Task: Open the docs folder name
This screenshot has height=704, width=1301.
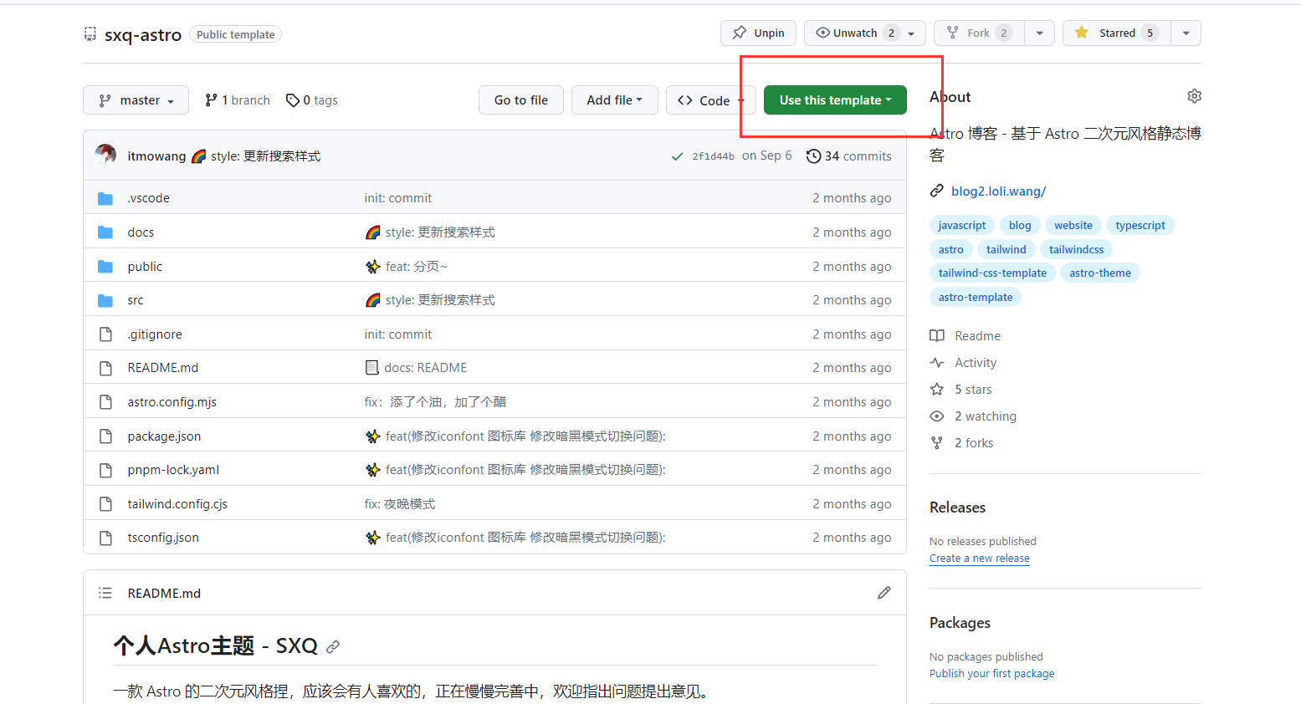Action: coord(141,232)
